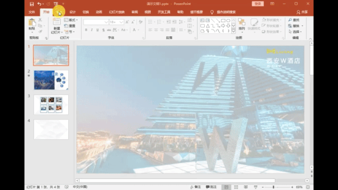The image size is (338, 190).
Task: Toggle Italic formatting
Action: point(92,30)
